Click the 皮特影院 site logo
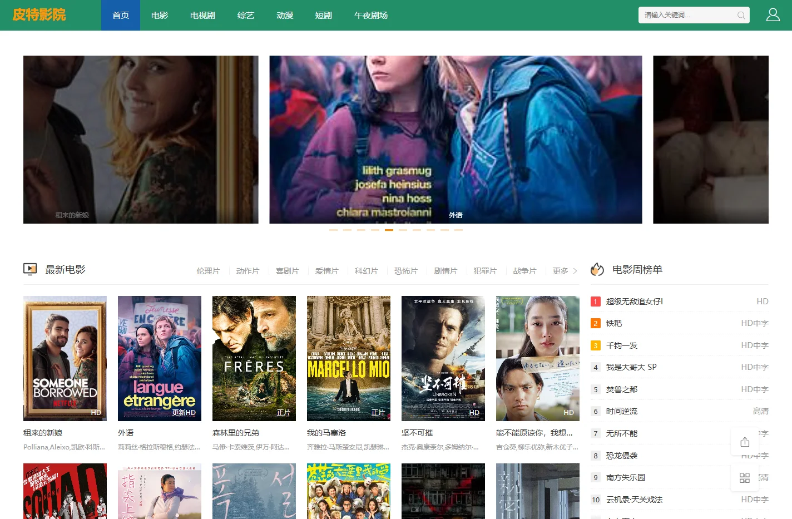792x519 pixels. click(x=39, y=15)
